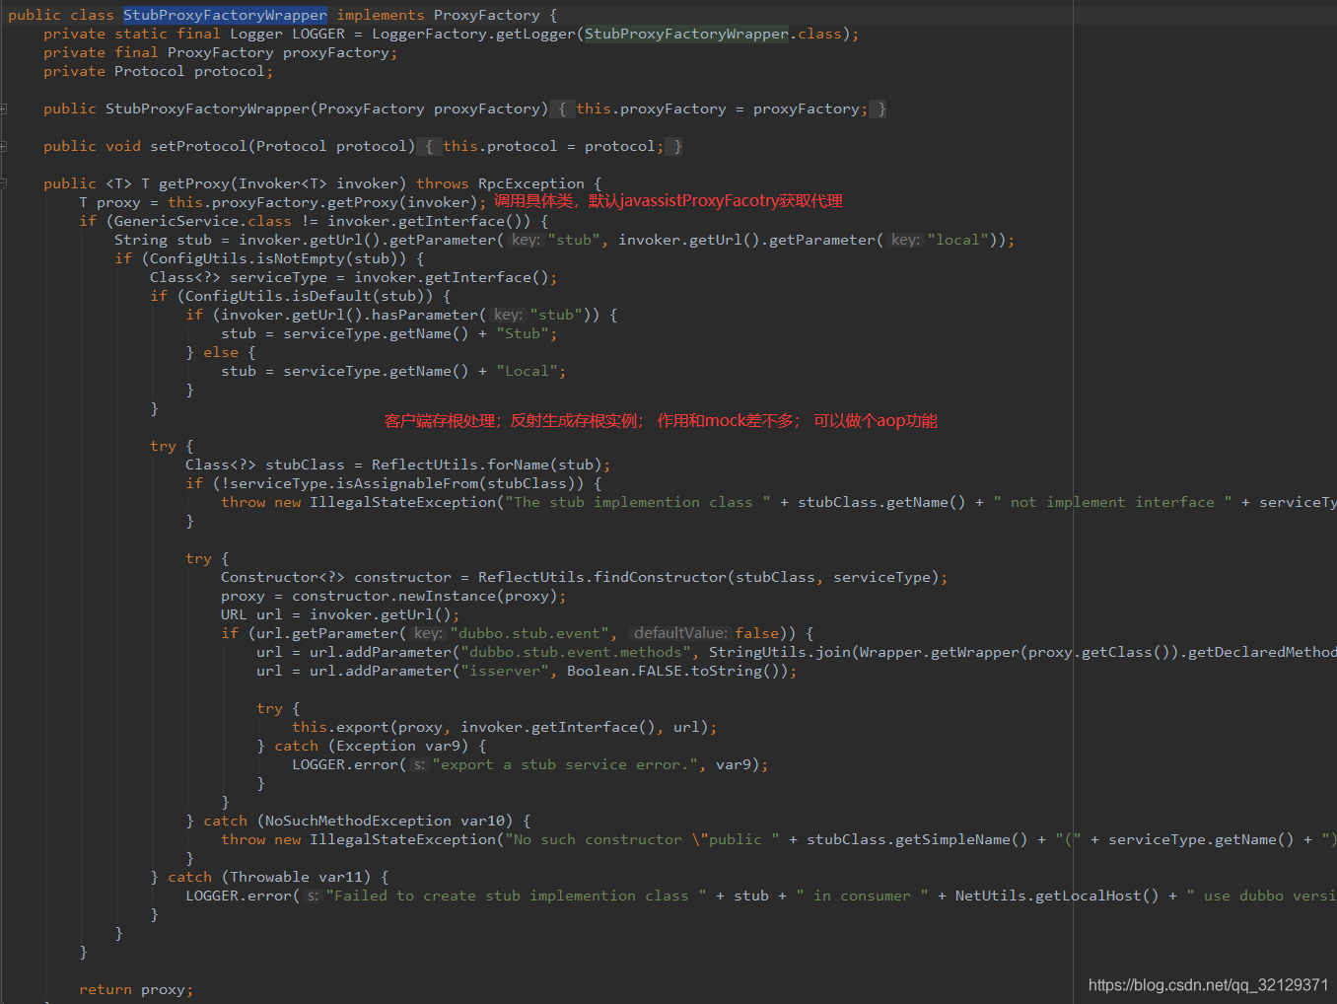Click first 'IllegalStateException' about stub implemention class

pyautogui.click(x=402, y=502)
